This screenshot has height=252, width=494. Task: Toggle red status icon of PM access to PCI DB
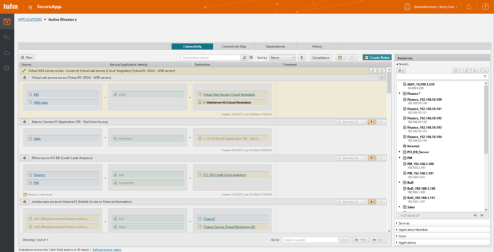pos(25,158)
